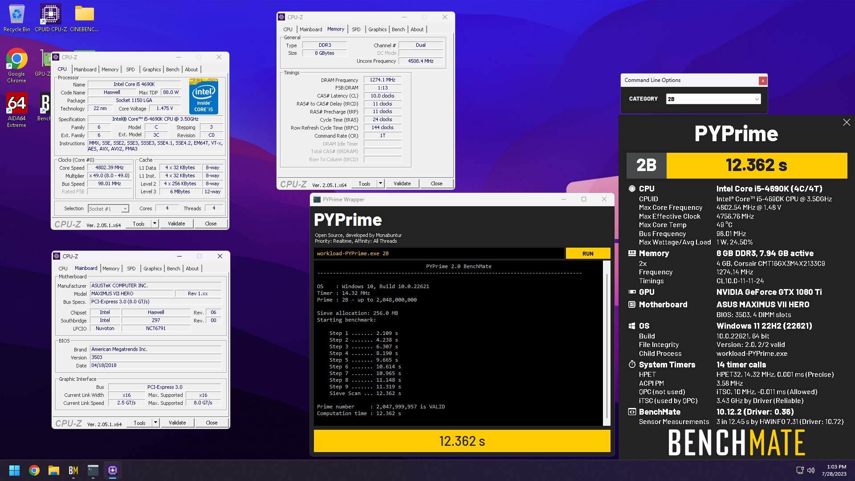This screenshot has height=481, width=855.
Task: Click the Windows Start button
Action: (x=14, y=470)
